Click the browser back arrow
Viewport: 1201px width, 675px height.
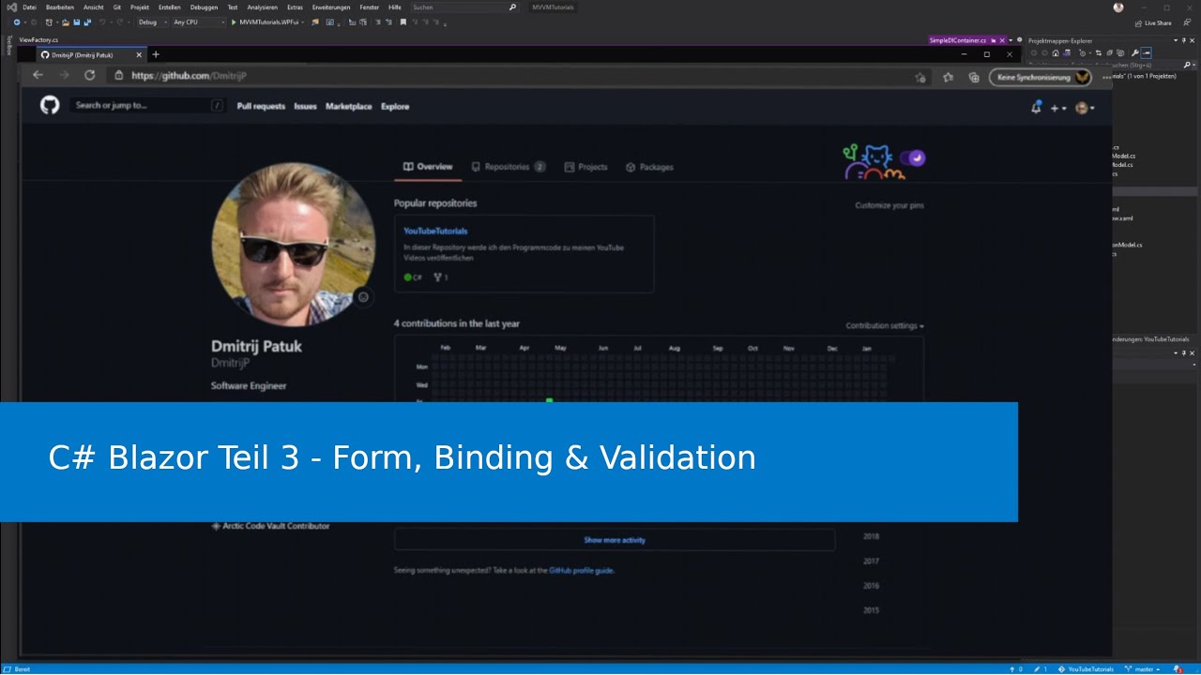point(38,75)
